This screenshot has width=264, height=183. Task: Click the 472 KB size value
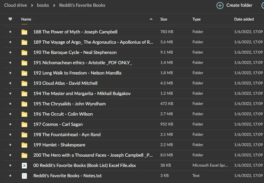click(x=167, y=104)
